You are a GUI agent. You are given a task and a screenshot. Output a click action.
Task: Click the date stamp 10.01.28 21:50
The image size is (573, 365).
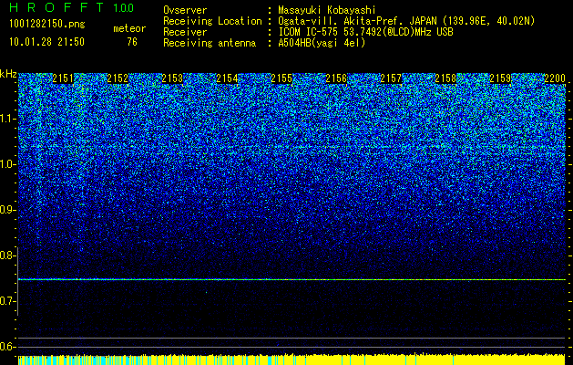coord(47,42)
